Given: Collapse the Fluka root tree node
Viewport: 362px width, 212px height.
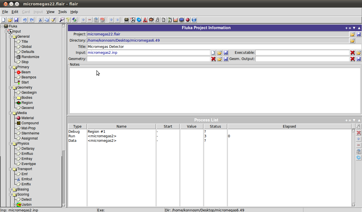Looking at the screenshot, I should [2, 26].
